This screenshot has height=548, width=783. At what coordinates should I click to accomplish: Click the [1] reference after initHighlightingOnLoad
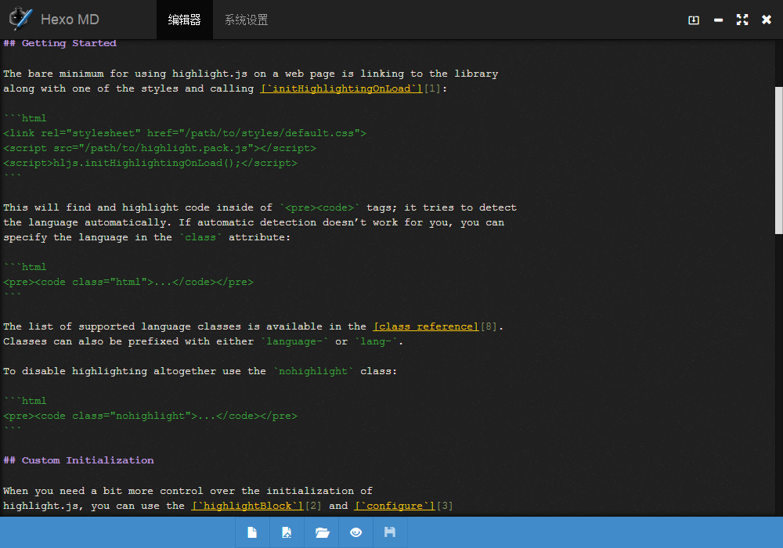432,88
